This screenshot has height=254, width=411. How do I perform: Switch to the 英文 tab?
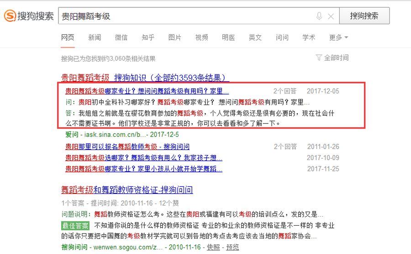(255, 37)
